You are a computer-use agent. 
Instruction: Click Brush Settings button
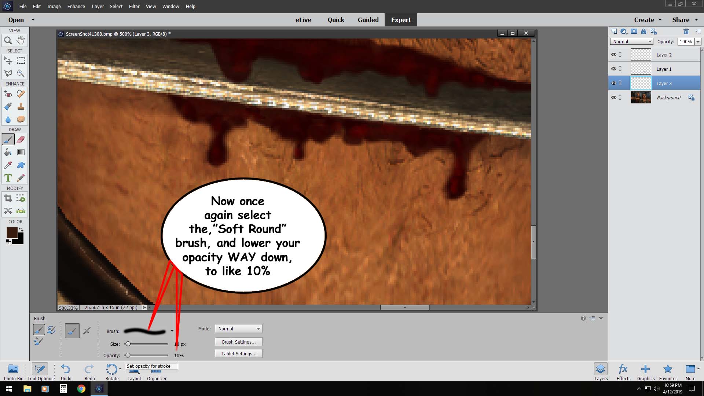point(239,342)
